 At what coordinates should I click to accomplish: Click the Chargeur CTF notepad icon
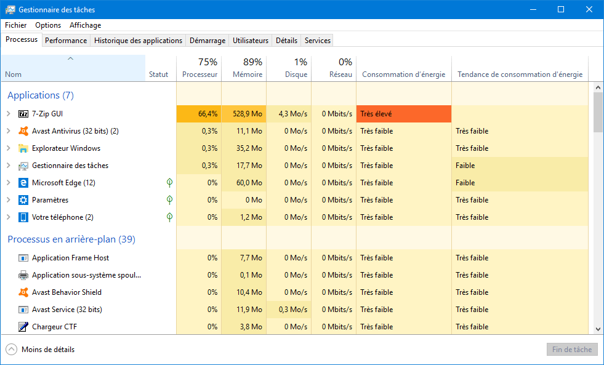click(x=23, y=327)
